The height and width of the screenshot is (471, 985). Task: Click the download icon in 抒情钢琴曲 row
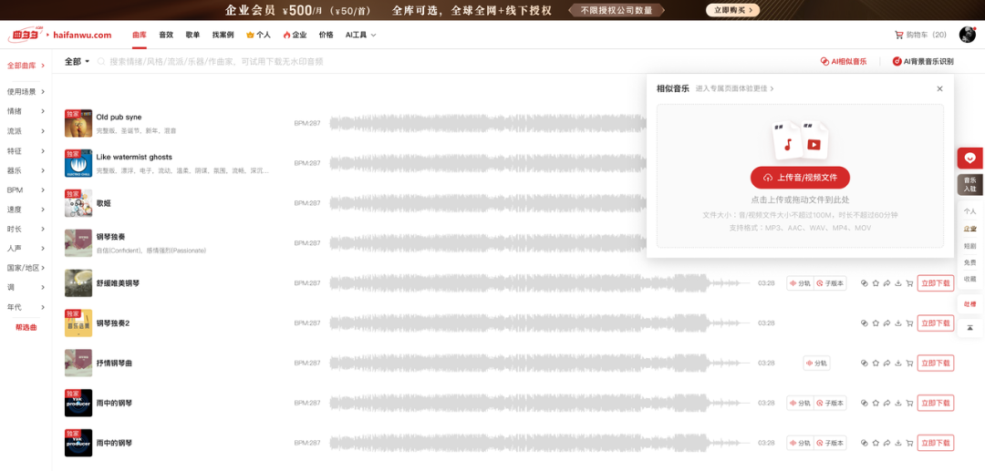tap(897, 363)
